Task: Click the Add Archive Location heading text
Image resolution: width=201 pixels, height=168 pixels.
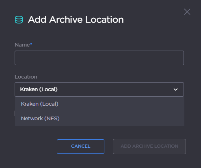Action: [x=76, y=19]
